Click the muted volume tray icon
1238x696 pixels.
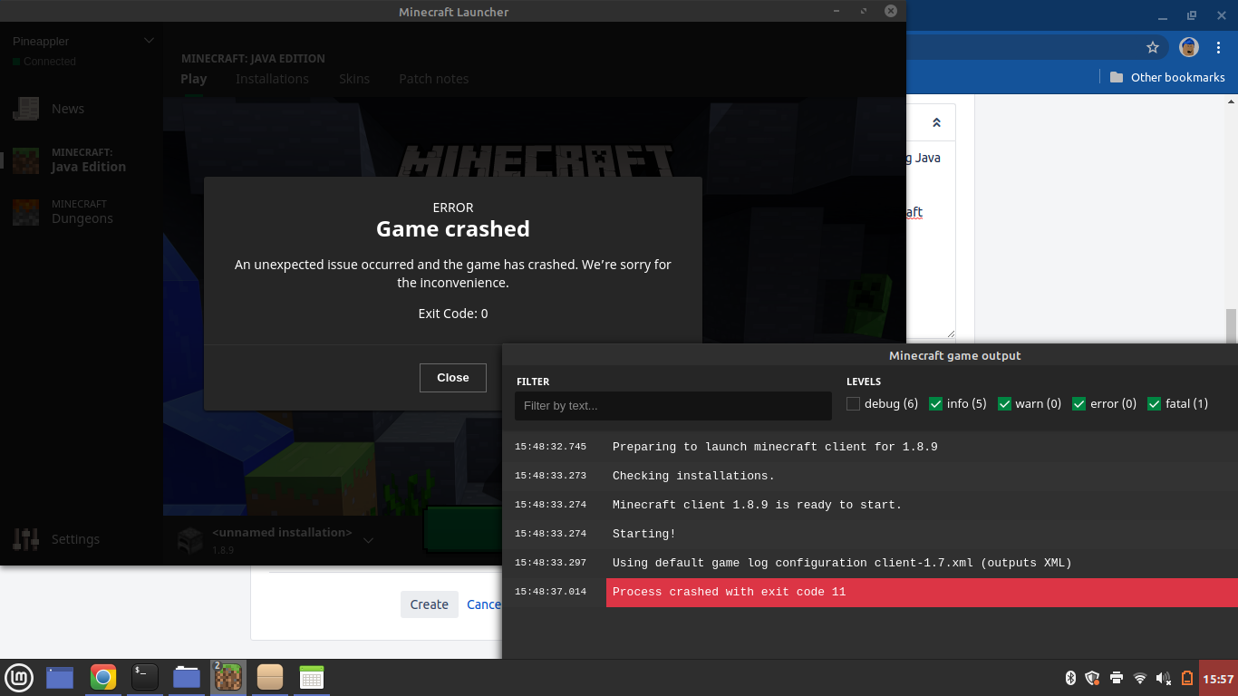1164,678
